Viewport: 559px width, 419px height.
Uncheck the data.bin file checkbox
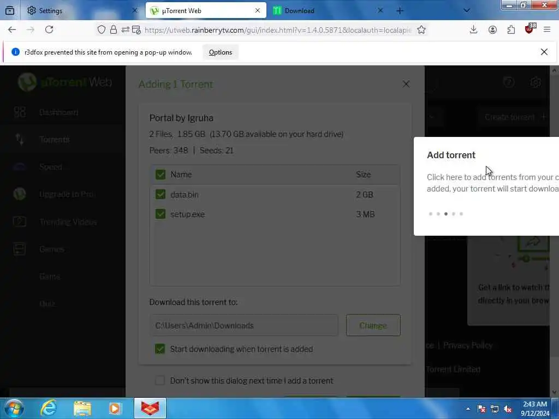coord(160,195)
